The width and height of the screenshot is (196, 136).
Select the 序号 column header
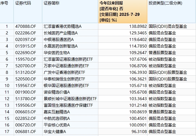(x=7, y=11)
